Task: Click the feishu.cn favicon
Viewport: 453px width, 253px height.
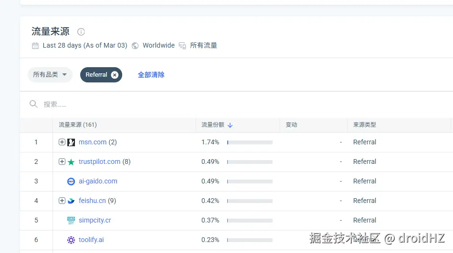Action: (x=71, y=201)
